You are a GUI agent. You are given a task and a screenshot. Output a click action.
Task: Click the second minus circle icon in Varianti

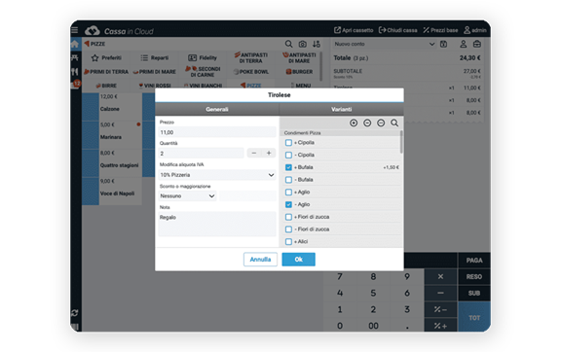pos(381,123)
